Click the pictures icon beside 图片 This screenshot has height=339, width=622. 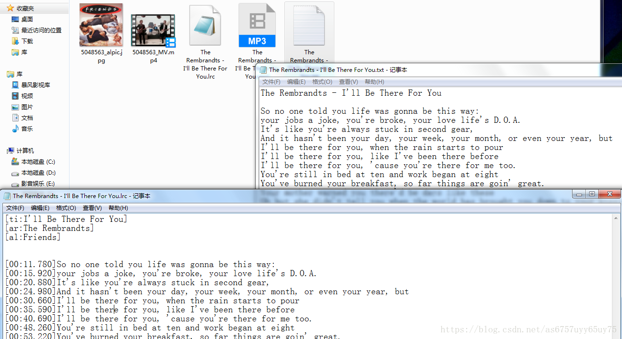click(15, 107)
